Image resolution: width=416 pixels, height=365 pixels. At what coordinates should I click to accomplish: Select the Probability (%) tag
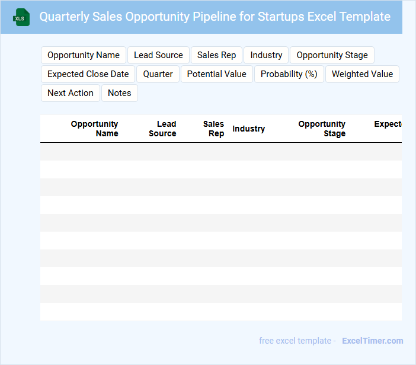click(289, 74)
